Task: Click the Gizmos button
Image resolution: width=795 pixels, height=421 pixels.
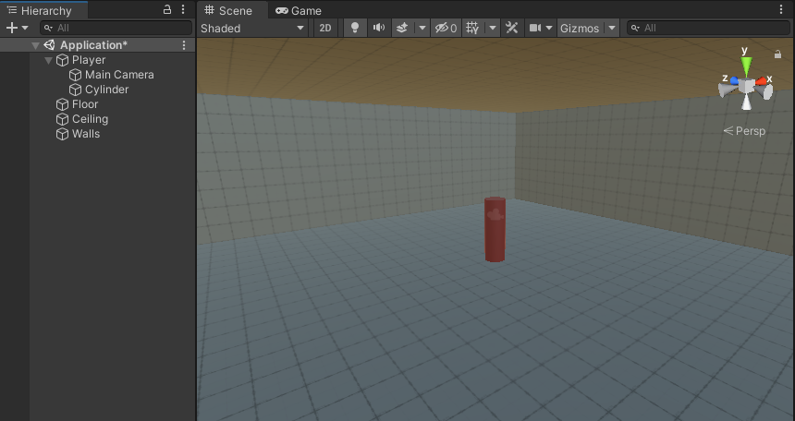Action: [580, 28]
